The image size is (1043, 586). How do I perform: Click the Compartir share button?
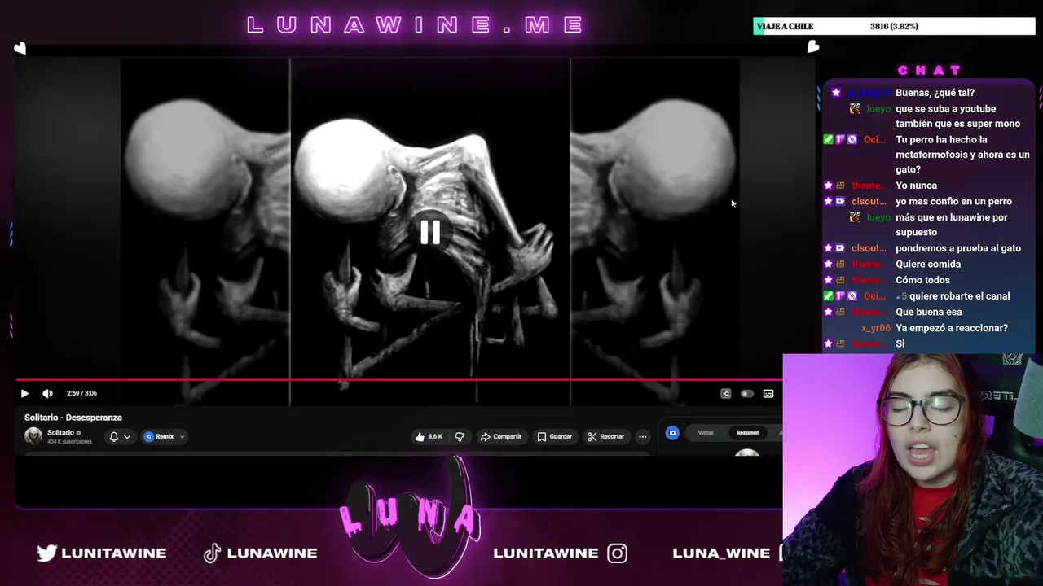pyautogui.click(x=501, y=437)
